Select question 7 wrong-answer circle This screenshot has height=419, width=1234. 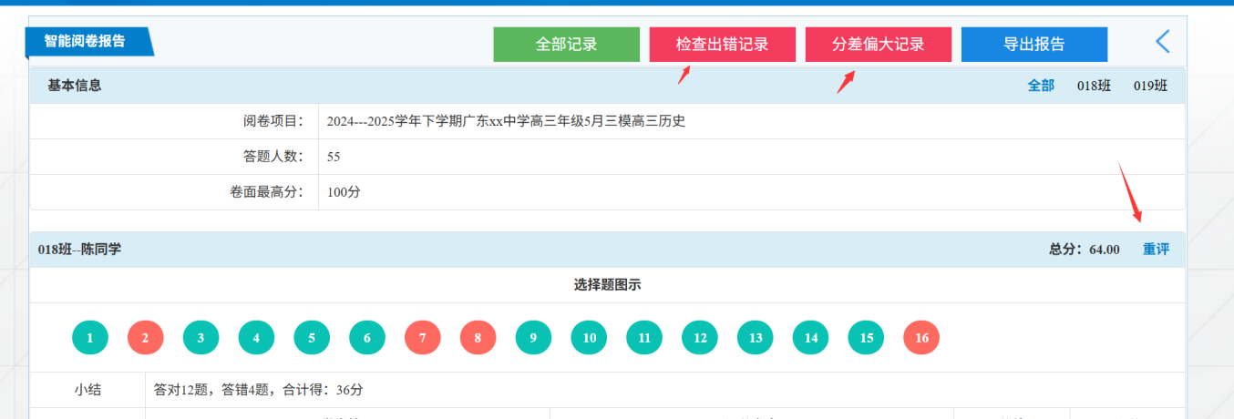pos(423,338)
